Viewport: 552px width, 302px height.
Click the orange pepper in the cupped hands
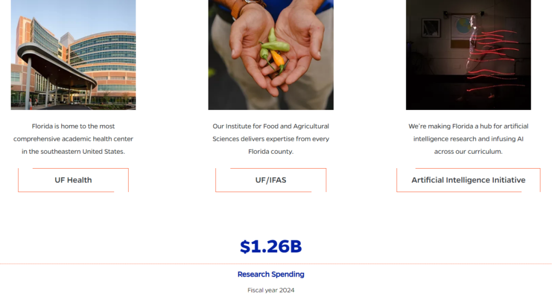pos(278,59)
